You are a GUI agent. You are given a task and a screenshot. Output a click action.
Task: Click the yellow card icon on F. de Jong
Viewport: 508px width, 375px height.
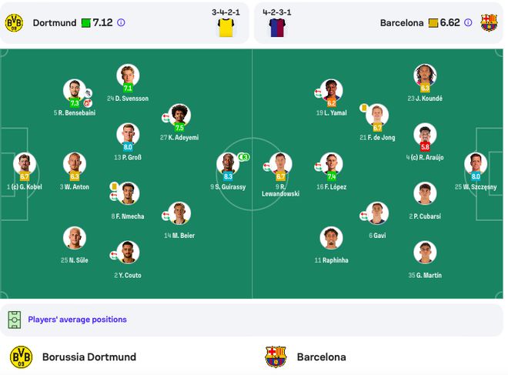363,108
